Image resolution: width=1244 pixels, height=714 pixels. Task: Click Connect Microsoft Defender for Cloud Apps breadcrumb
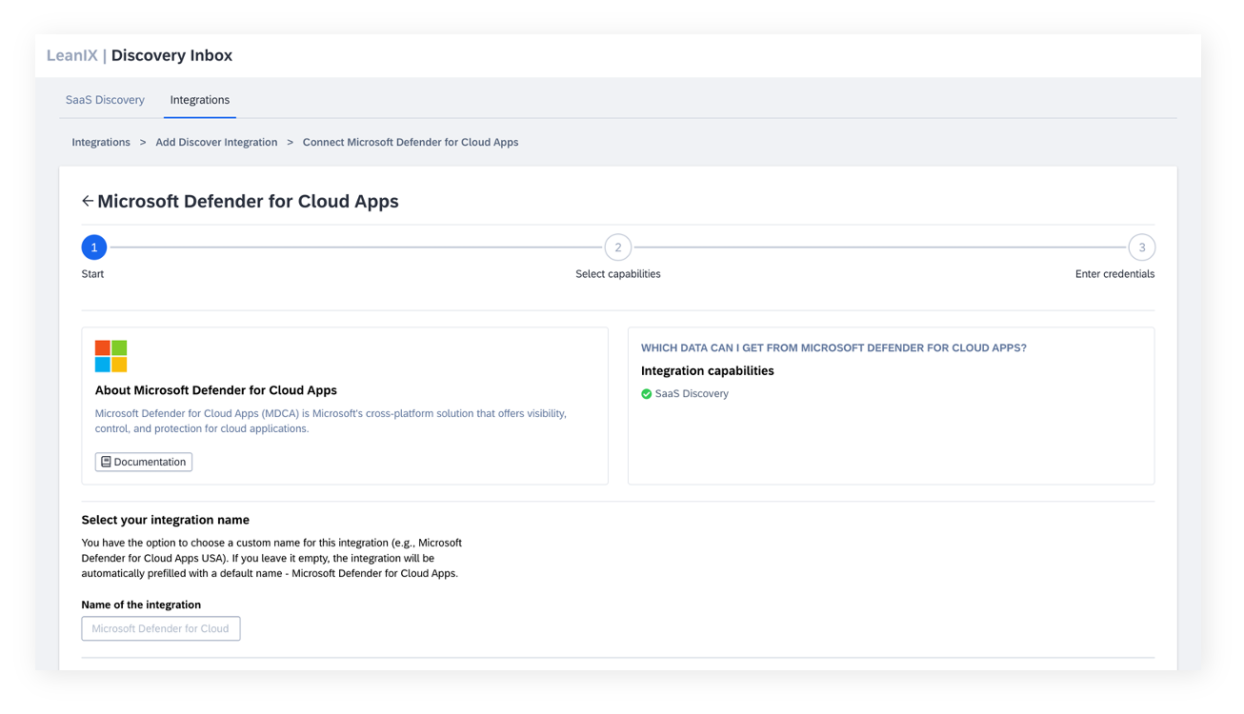pyautogui.click(x=411, y=142)
